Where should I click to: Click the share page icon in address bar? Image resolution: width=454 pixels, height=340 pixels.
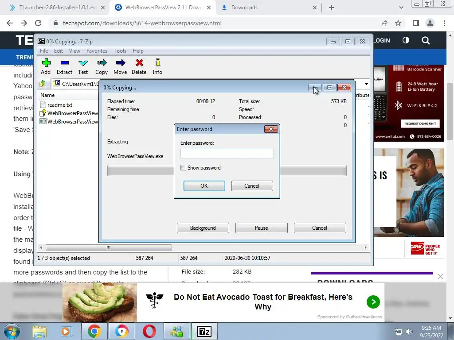click(384, 23)
